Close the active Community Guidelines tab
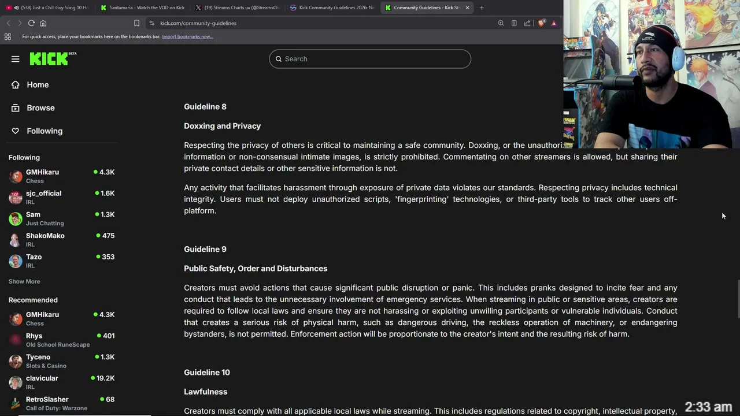The height and width of the screenshot is (416, 740). click(x=467, y=8)
